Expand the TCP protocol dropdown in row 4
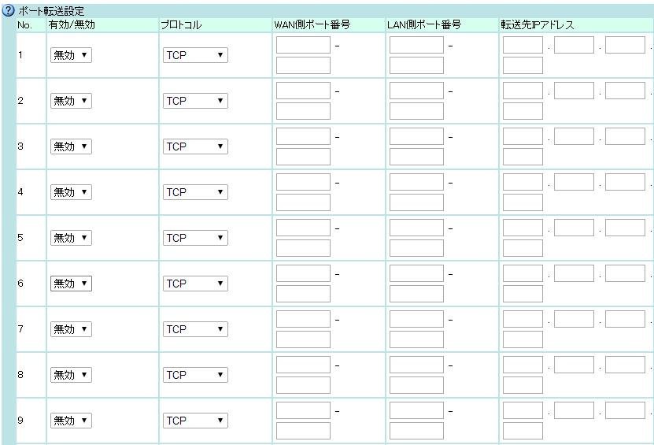654x445 pixels. coord(195,192)
